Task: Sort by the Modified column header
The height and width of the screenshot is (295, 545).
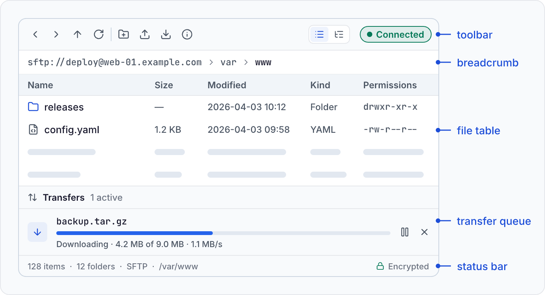Action: [x=227, y=85]
